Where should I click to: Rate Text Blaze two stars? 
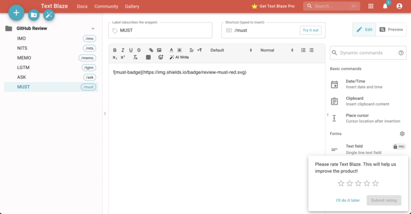click(x=350, y=184)
